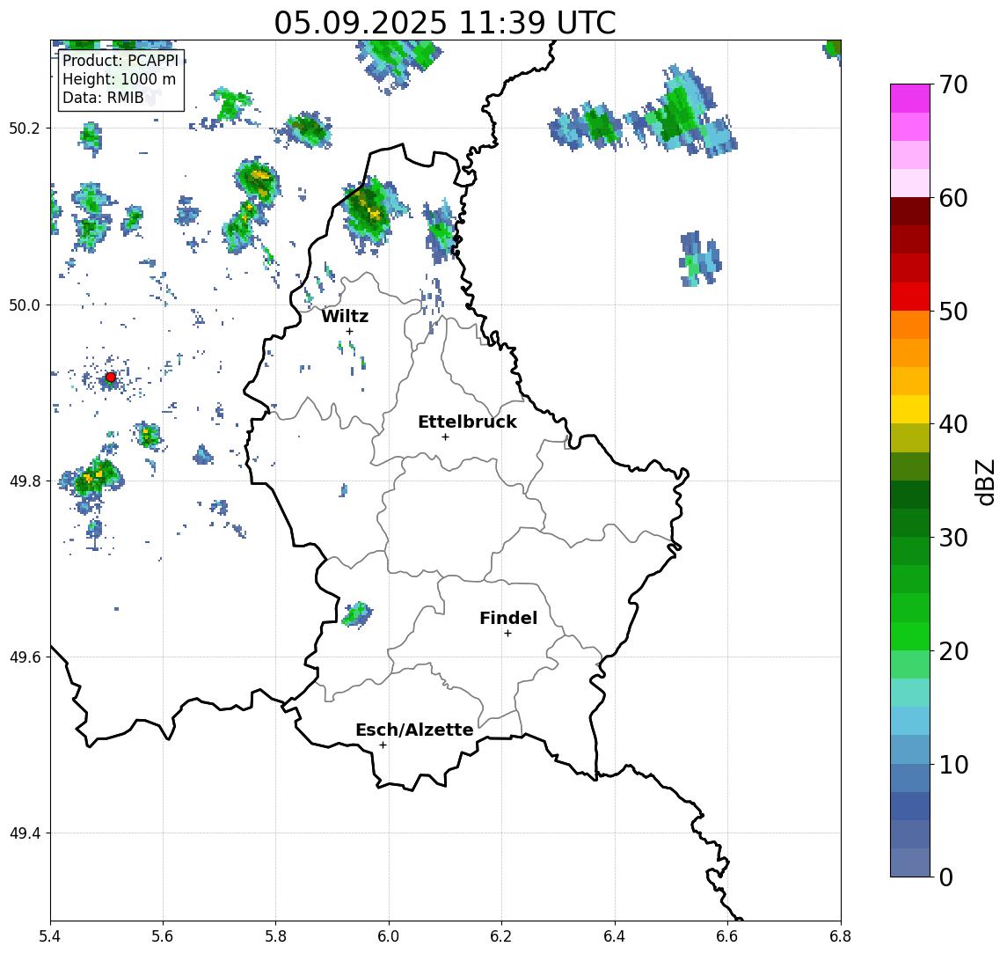The width and height of the screenshot is (1007, 954).
Task: Click the Findel label
Action: click(508, 618)
